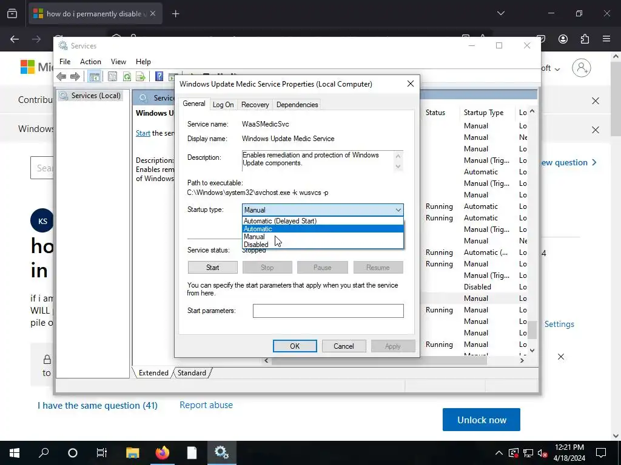Click Report abuse link on webpage
The width and height of the screenshot is (621, 465).
coord(206,405)
